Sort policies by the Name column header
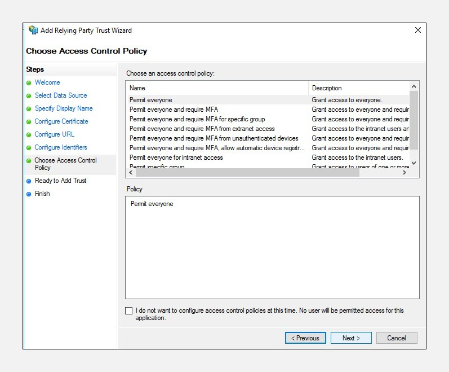Screen dimensions: 449x372 pyautogui.click(x=216, y=88)
